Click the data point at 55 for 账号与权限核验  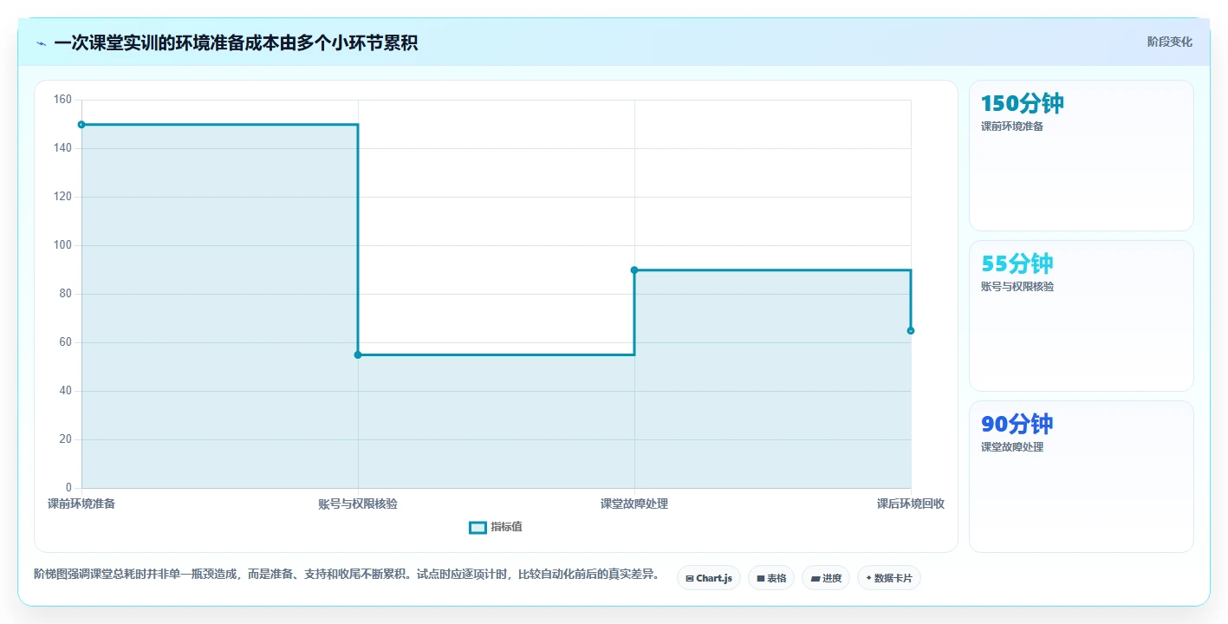point(358,355)
